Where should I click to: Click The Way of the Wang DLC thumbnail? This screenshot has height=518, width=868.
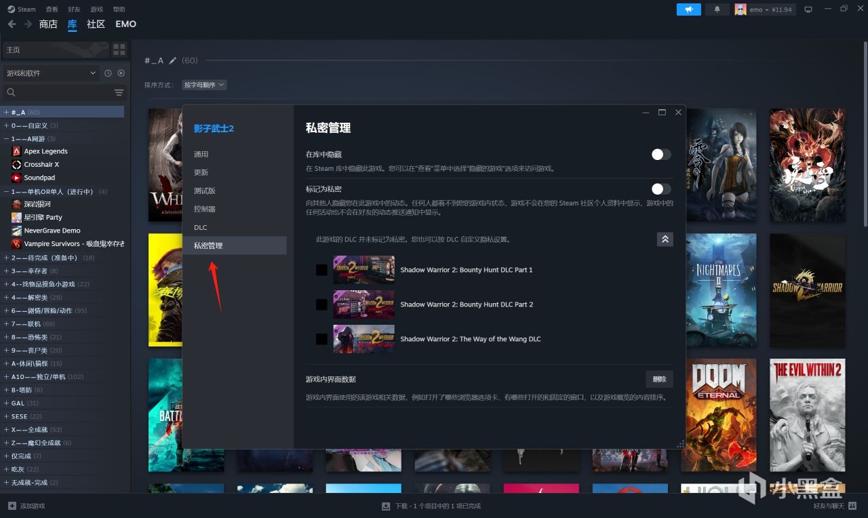tap(363, 339)
